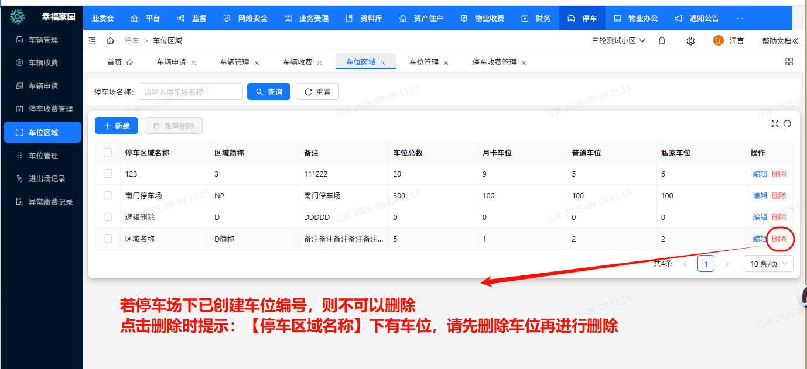The height and width of the screenshot is (369, 807).
Task: Toggle the select-all header checkbox
Action: (108, 153)
